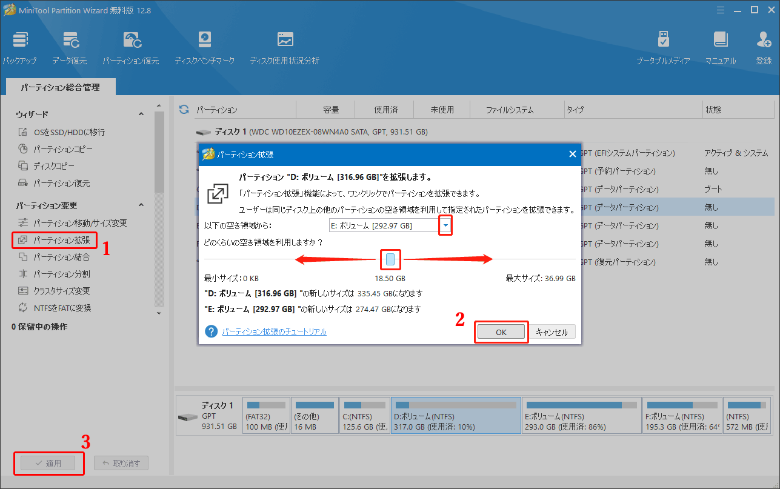
Task: Sort by the 状態 column header
Action: click(713, 110)
